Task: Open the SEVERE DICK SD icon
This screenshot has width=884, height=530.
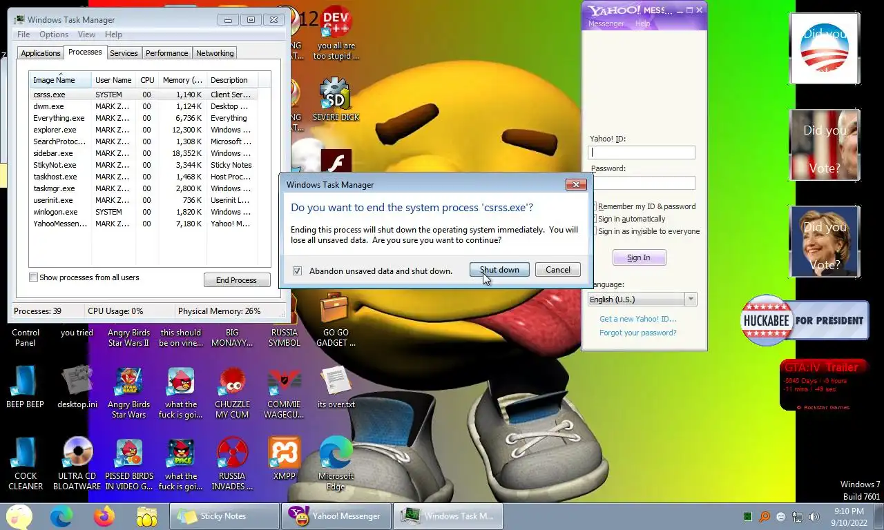Action: [336, 99]
